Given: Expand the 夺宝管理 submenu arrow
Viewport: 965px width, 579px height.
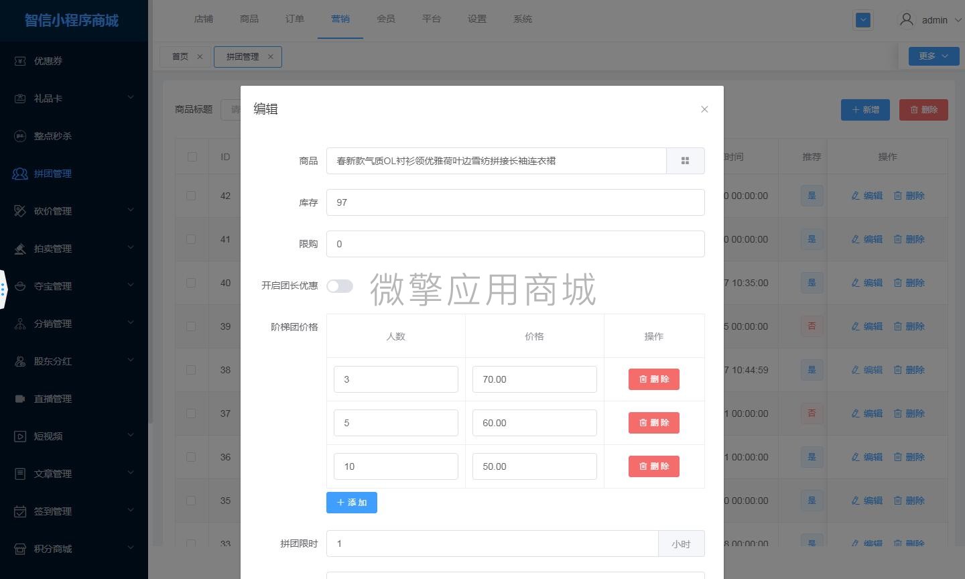Looking at the screenshot, I should pyautogui.click(x=131, y=285).
